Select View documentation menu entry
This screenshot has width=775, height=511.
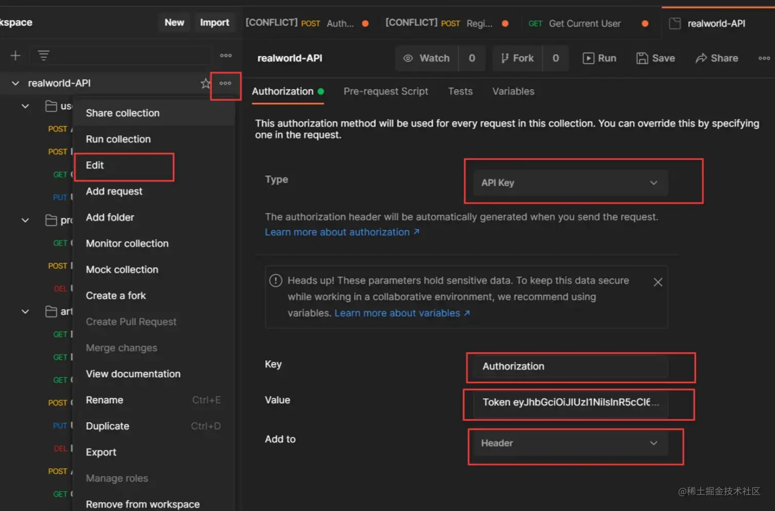click(x=154, y=374)
